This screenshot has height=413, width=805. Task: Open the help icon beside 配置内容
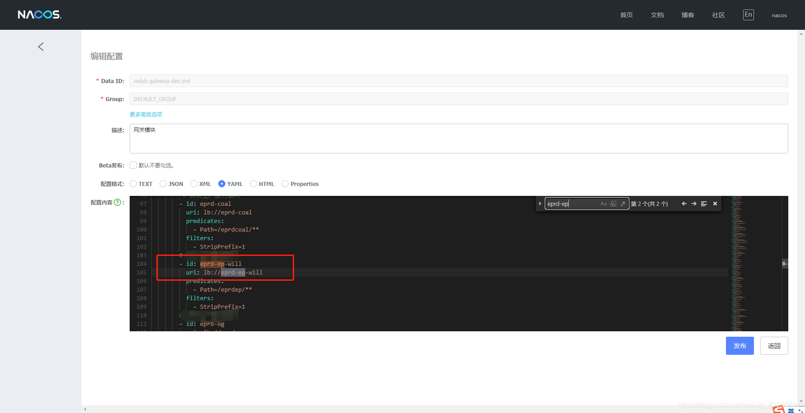(117, 202)
